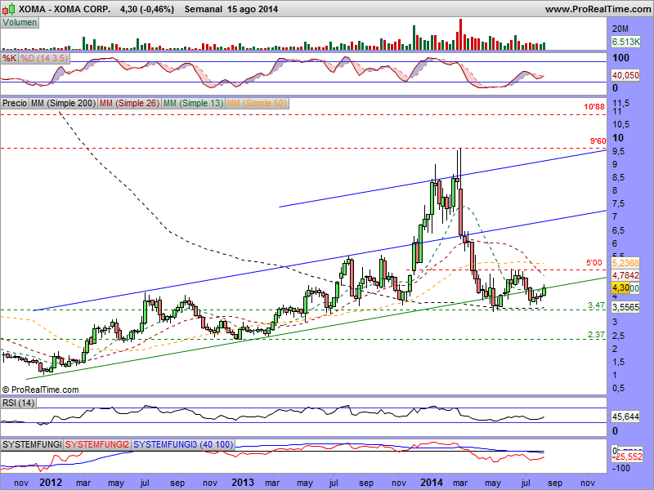This screenshot has height=490, width=654.
Task: Click the 2013 year label on time axis
Action: pos(243,483)
